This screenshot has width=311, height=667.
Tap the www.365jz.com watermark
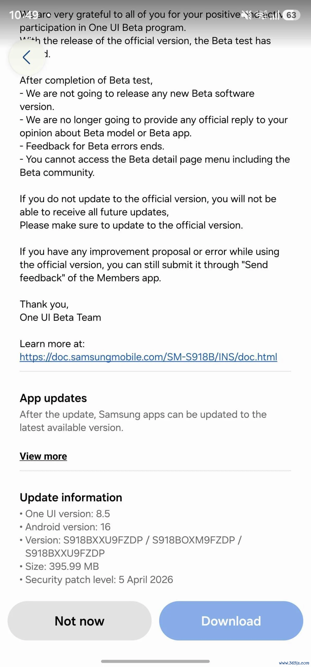[x=294, y=663]
